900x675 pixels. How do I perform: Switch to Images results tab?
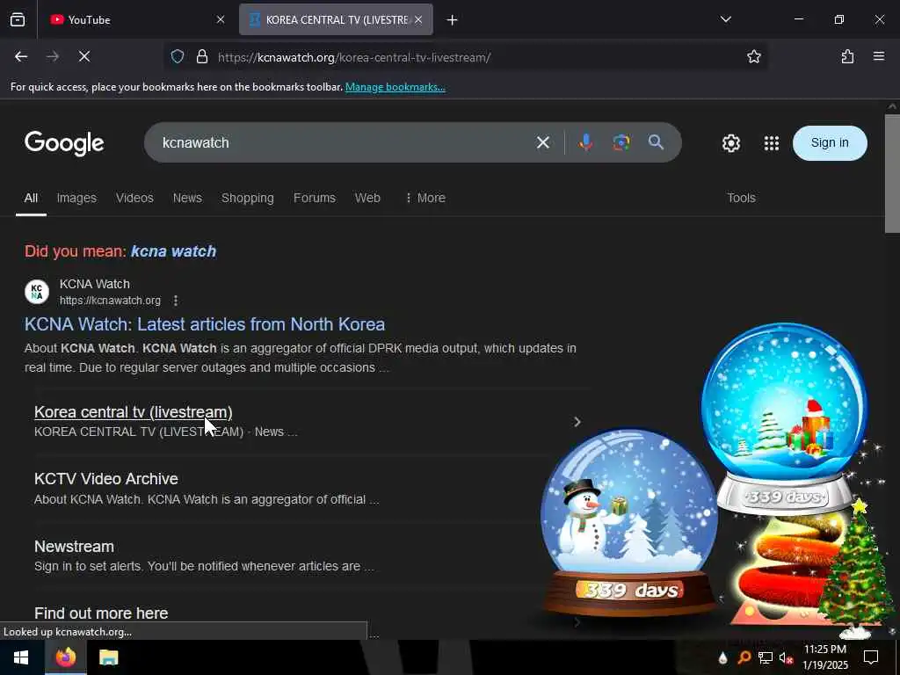pyautogui.click(x=76, y=198)
